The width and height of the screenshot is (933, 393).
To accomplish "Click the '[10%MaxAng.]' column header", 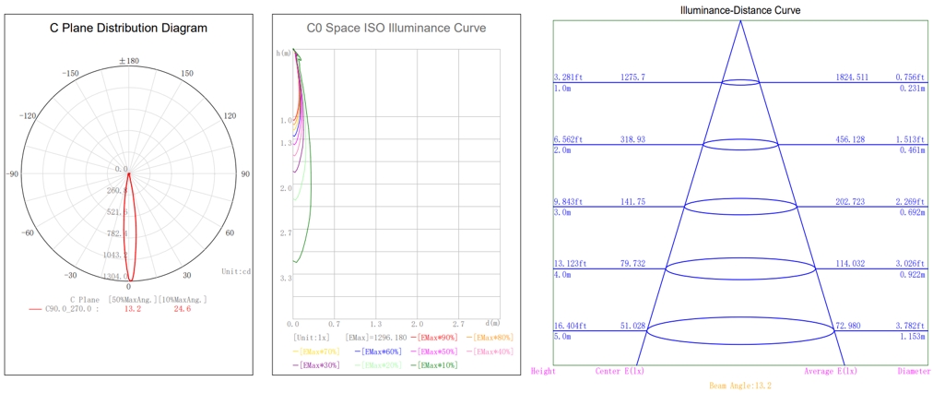I will [x=182, y=299].
